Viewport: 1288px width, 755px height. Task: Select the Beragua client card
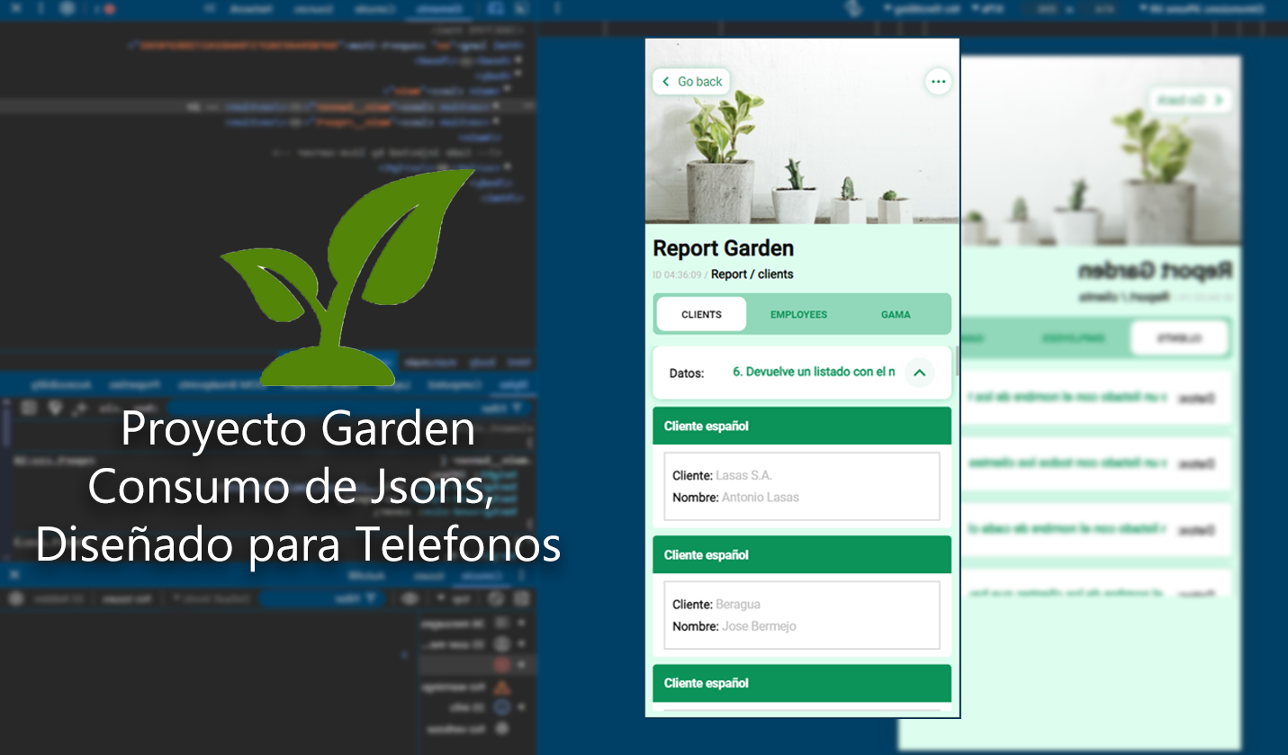(801, 616)
